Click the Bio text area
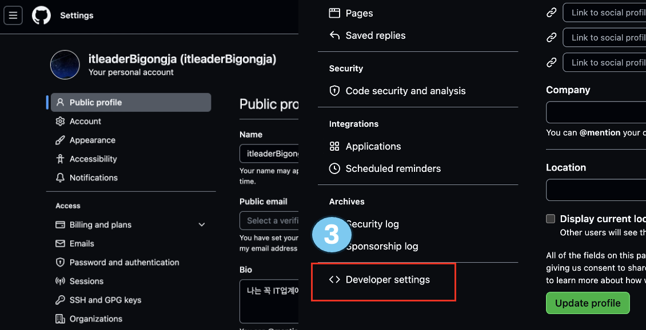This screenshot has width=646, height=330. [269, 301]
